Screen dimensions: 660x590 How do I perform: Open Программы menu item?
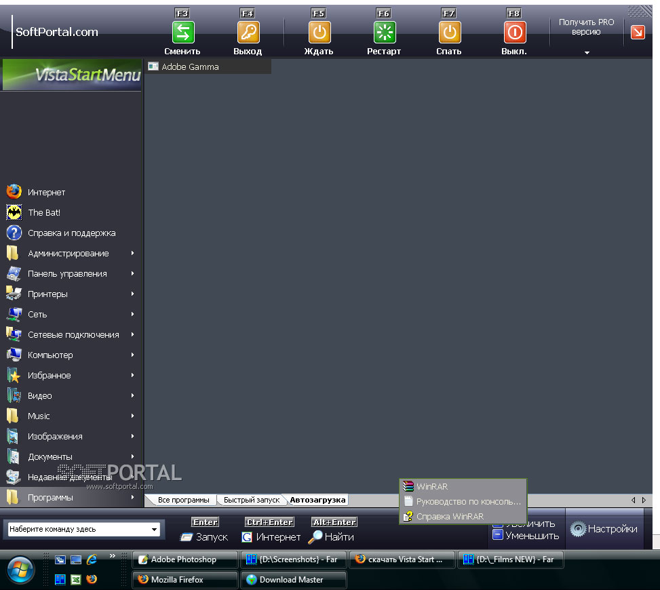click(71, 497)
